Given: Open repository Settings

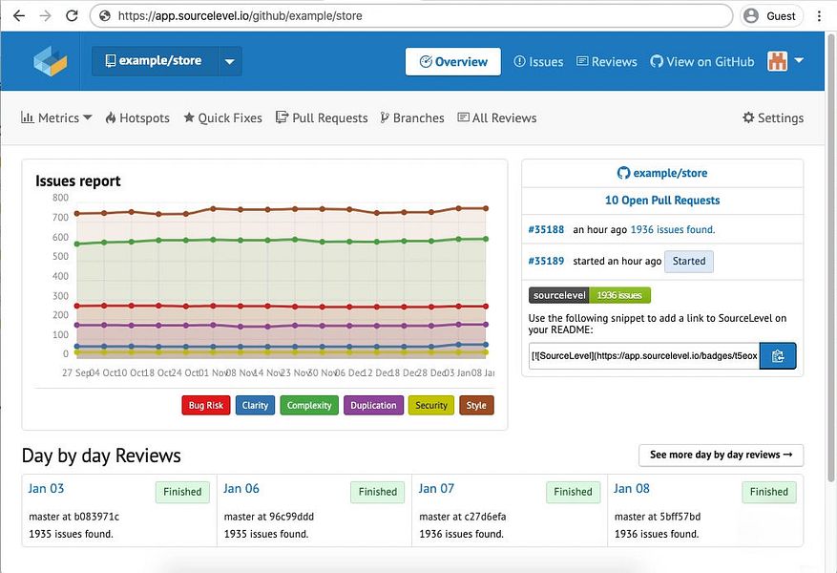Looking at the screenshot, I should pos(773,117).
